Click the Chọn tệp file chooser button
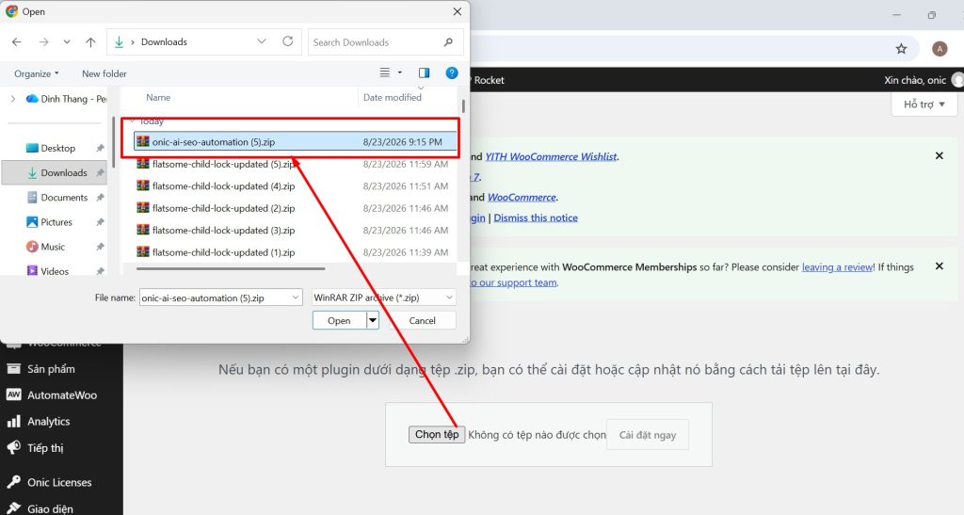Screen dimensions: 964x515 click(x=437, y=434)
